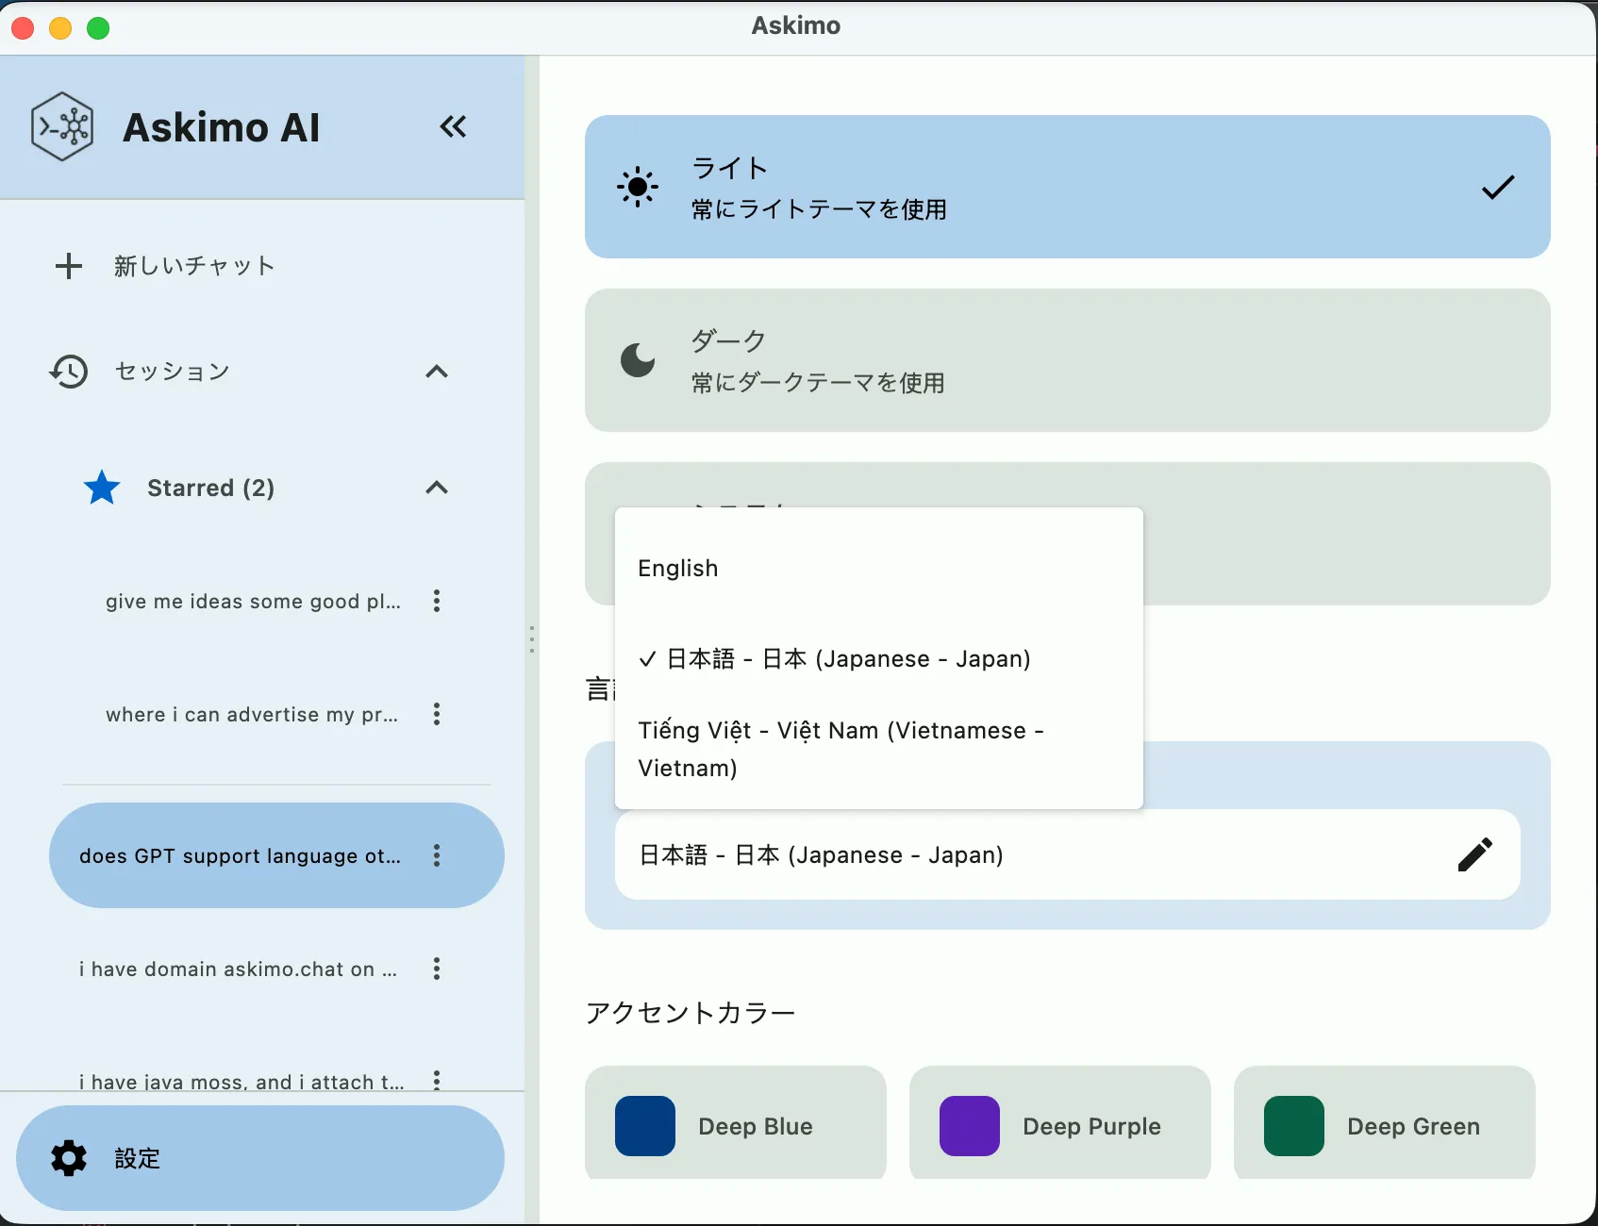1598x1226 pixels.
Task: Collapse the セッション section
Action: (436, 371)
